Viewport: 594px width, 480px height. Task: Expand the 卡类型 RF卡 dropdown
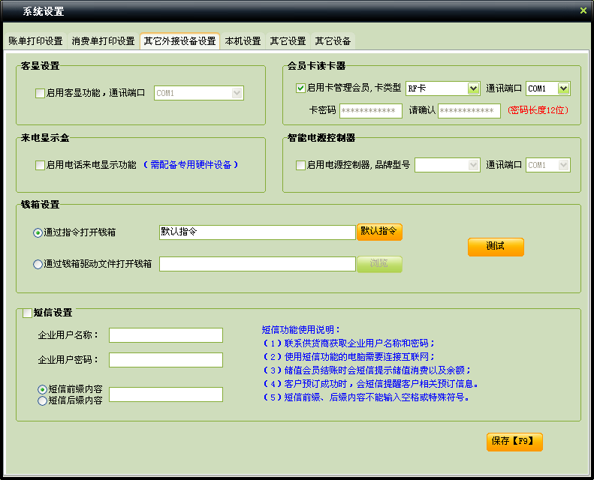pyautogui.click(x=443, y=88)
